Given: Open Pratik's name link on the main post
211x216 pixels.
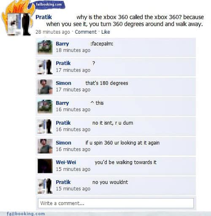Looking at the screenshot, I should [43, 17].
